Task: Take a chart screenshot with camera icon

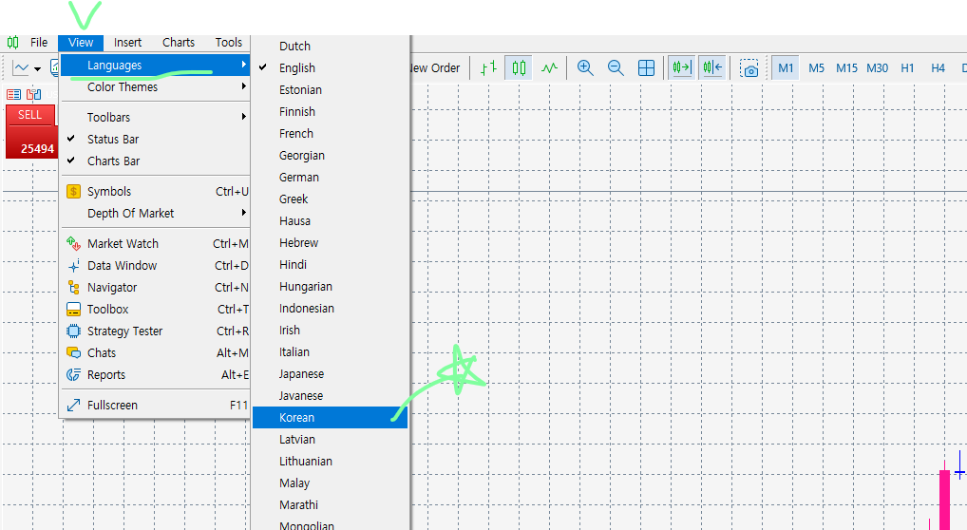Action: click(749, 68)
